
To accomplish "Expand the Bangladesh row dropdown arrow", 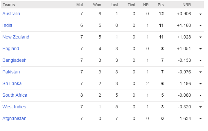I will tap(201, 60).
